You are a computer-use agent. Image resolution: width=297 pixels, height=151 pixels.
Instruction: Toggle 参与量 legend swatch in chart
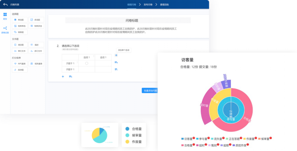point(197,139)
